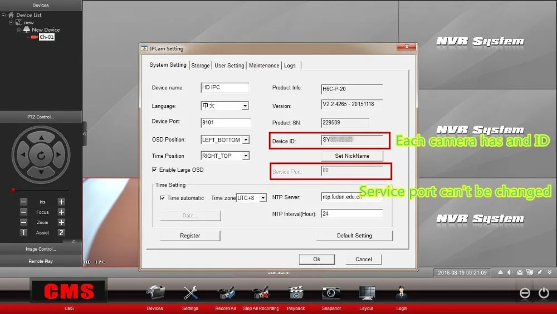Open the Playback clapperboard icon
Screen dimensions: 557x314
tap(296, 293)
